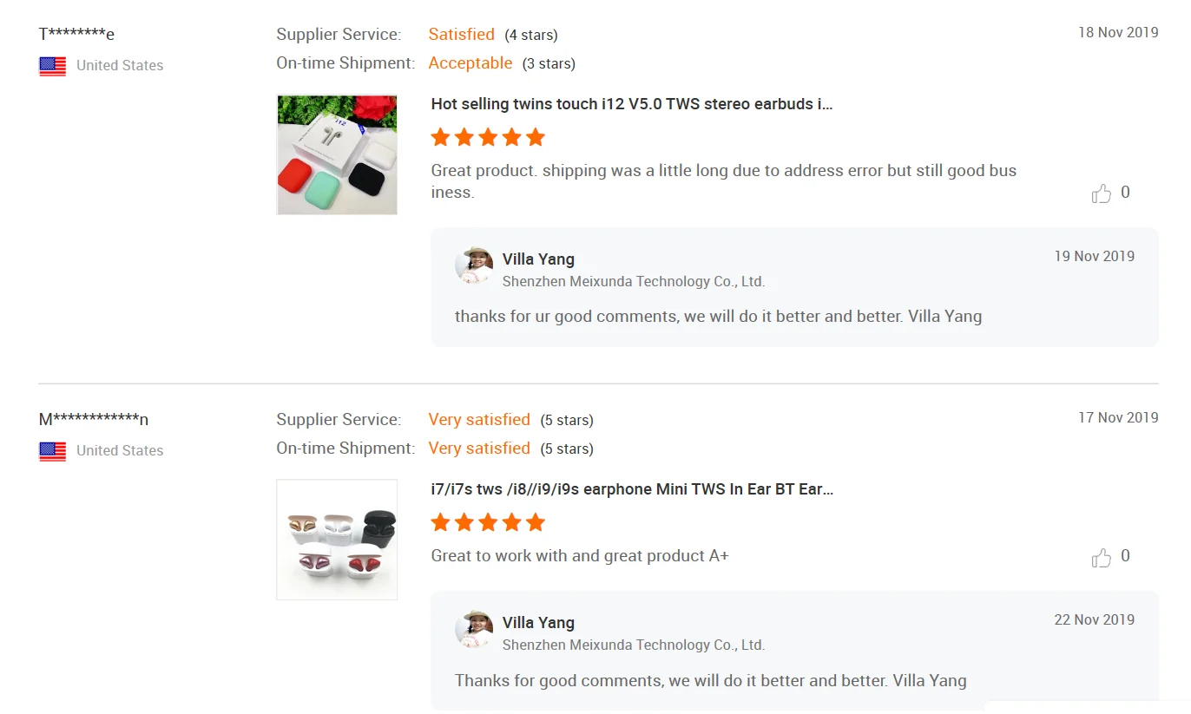Open Villa Yang's avatar in the 19 Nov reply

click(x=474, y=265)
